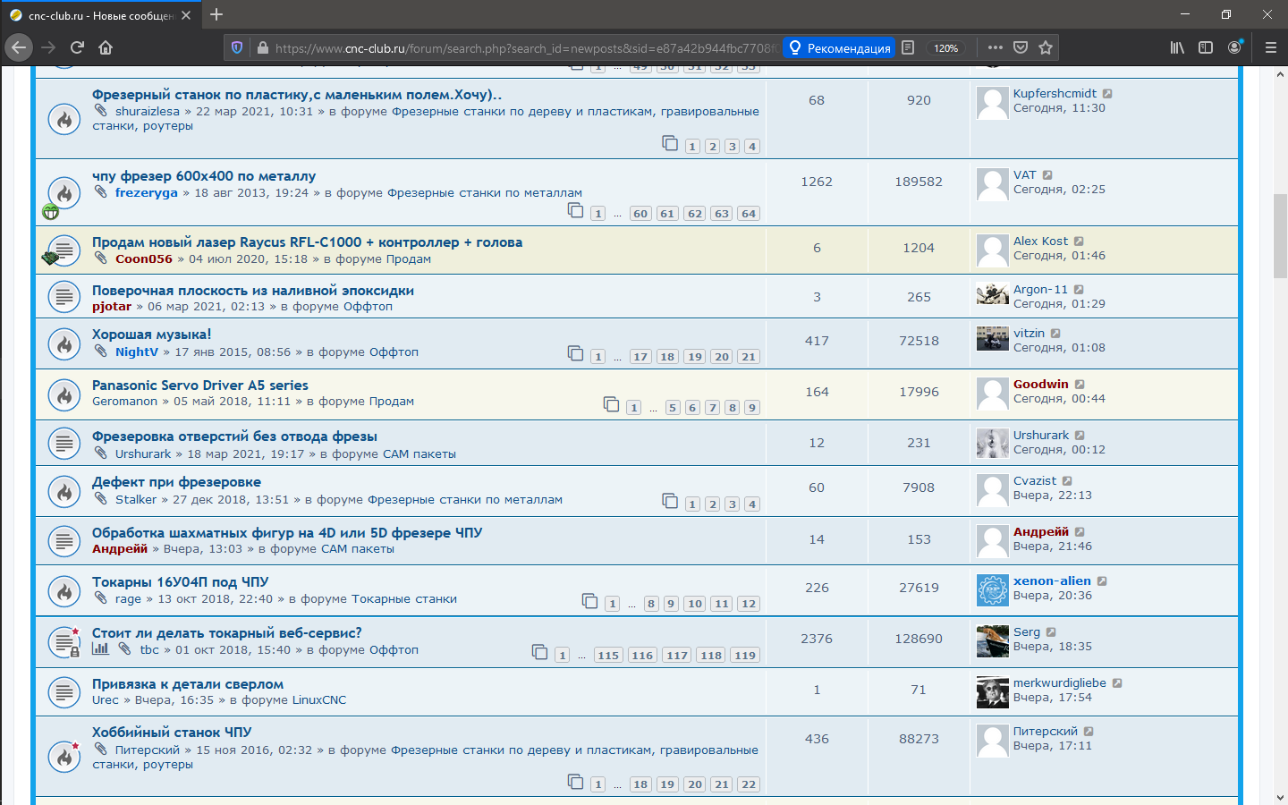The image size is (1288, 805).
Task: Open page jump for Хоббийный станок ЧПУ
Action: tap(576, 782)
